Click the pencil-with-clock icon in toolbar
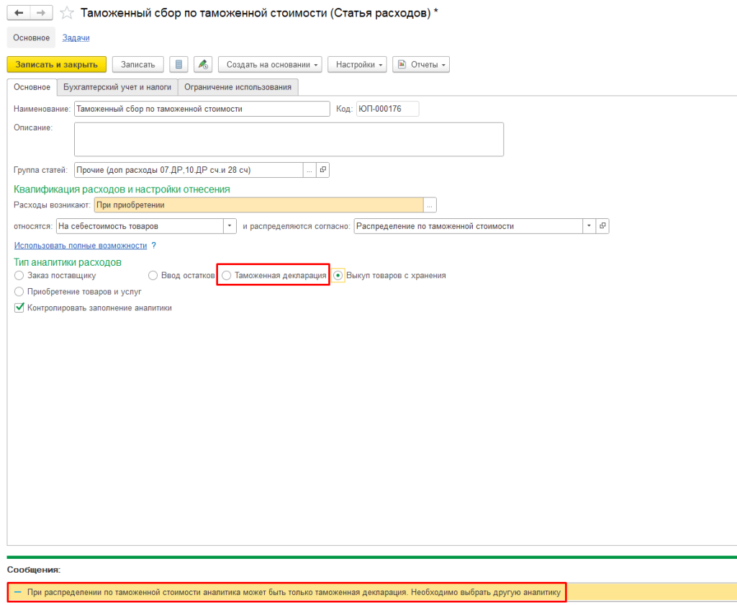The height and width of the screenshot is (605, 737). click(203, 65)
